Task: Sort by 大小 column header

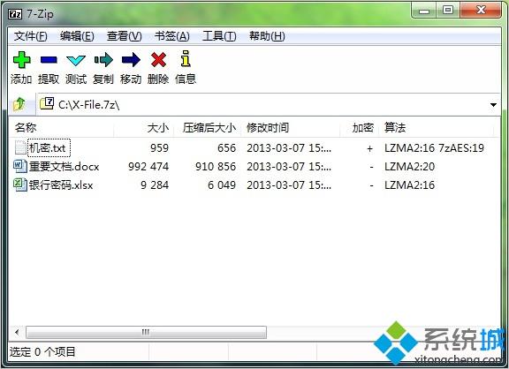Action: click(144, 128)
